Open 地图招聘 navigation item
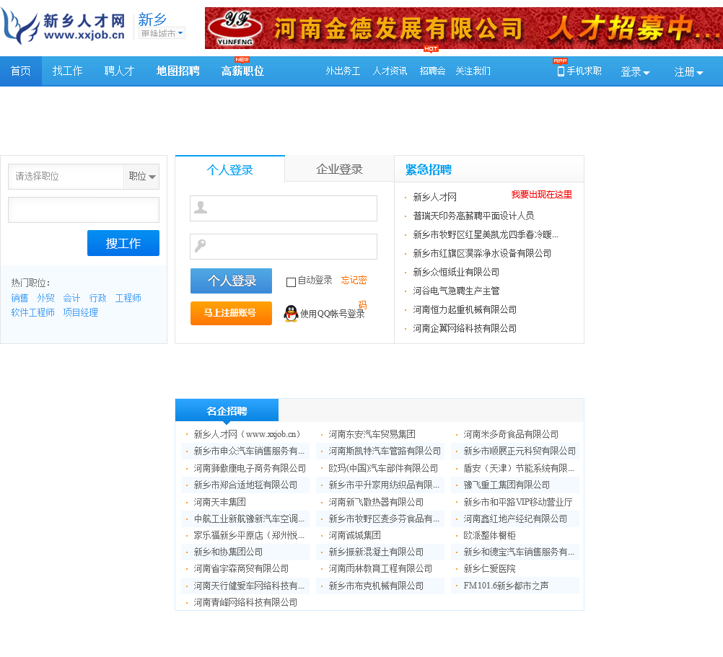 178,71
